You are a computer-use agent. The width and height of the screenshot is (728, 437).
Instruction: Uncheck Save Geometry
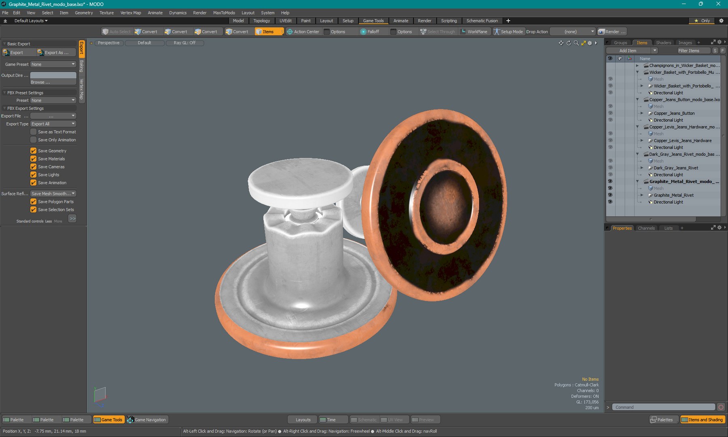(34, 151)
